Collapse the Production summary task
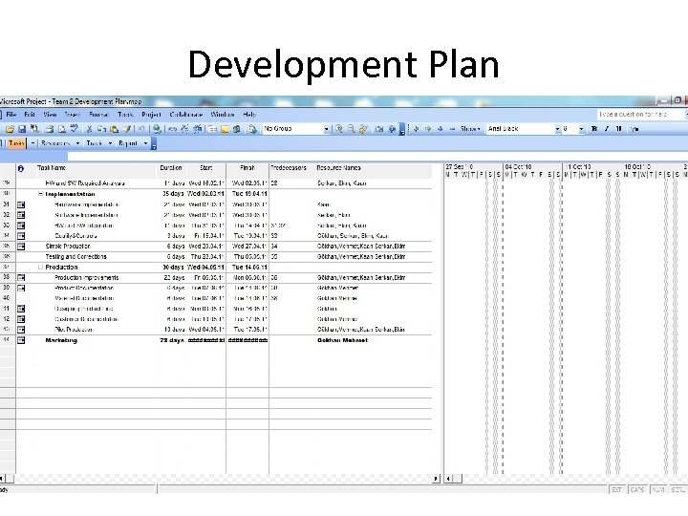 pyautogui.click(x=40, y=268)
